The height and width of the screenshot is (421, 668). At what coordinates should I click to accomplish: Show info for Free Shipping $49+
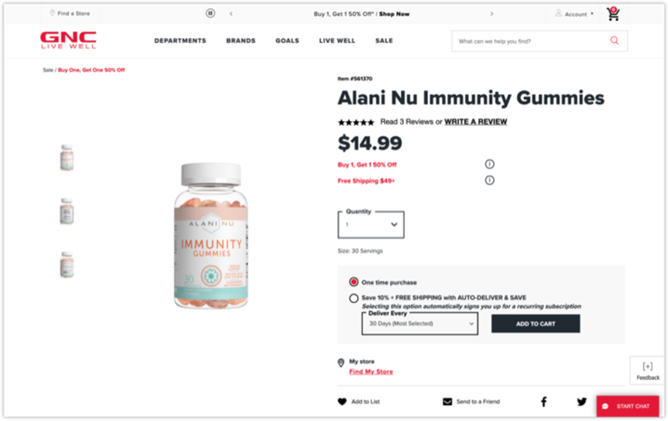coord(489,180)
